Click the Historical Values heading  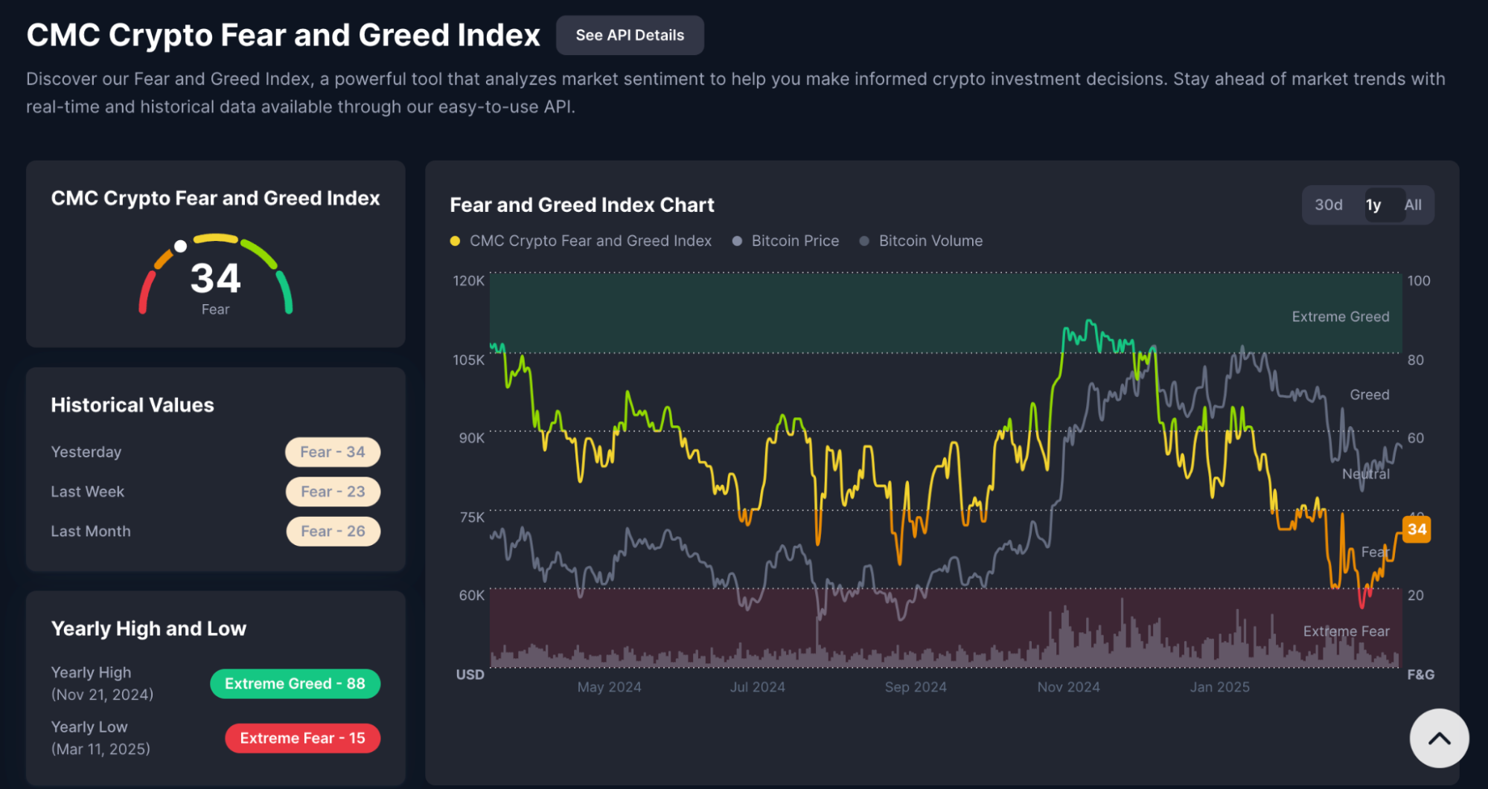132,405
